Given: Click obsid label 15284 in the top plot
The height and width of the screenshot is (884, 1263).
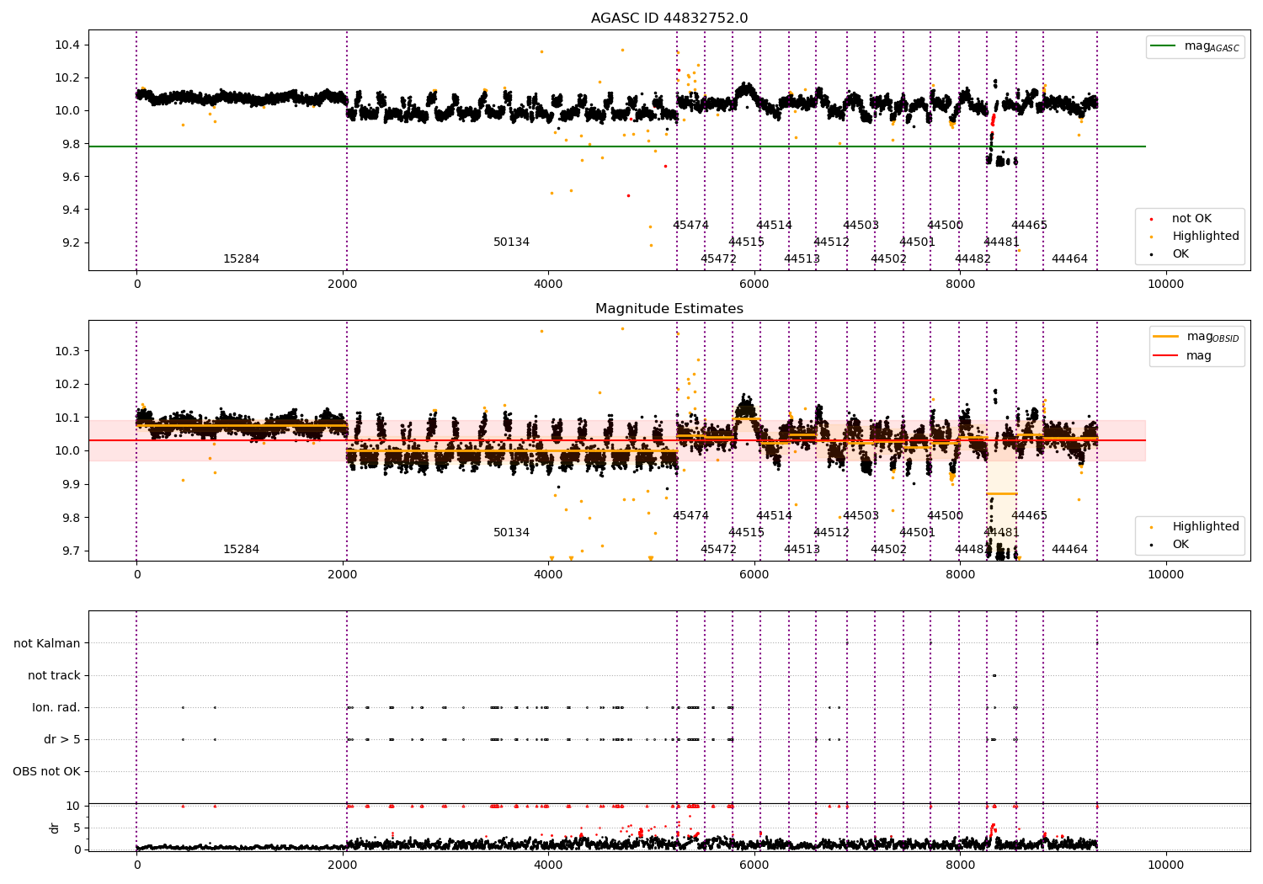Looking at the screenshot, I should 241,259.
